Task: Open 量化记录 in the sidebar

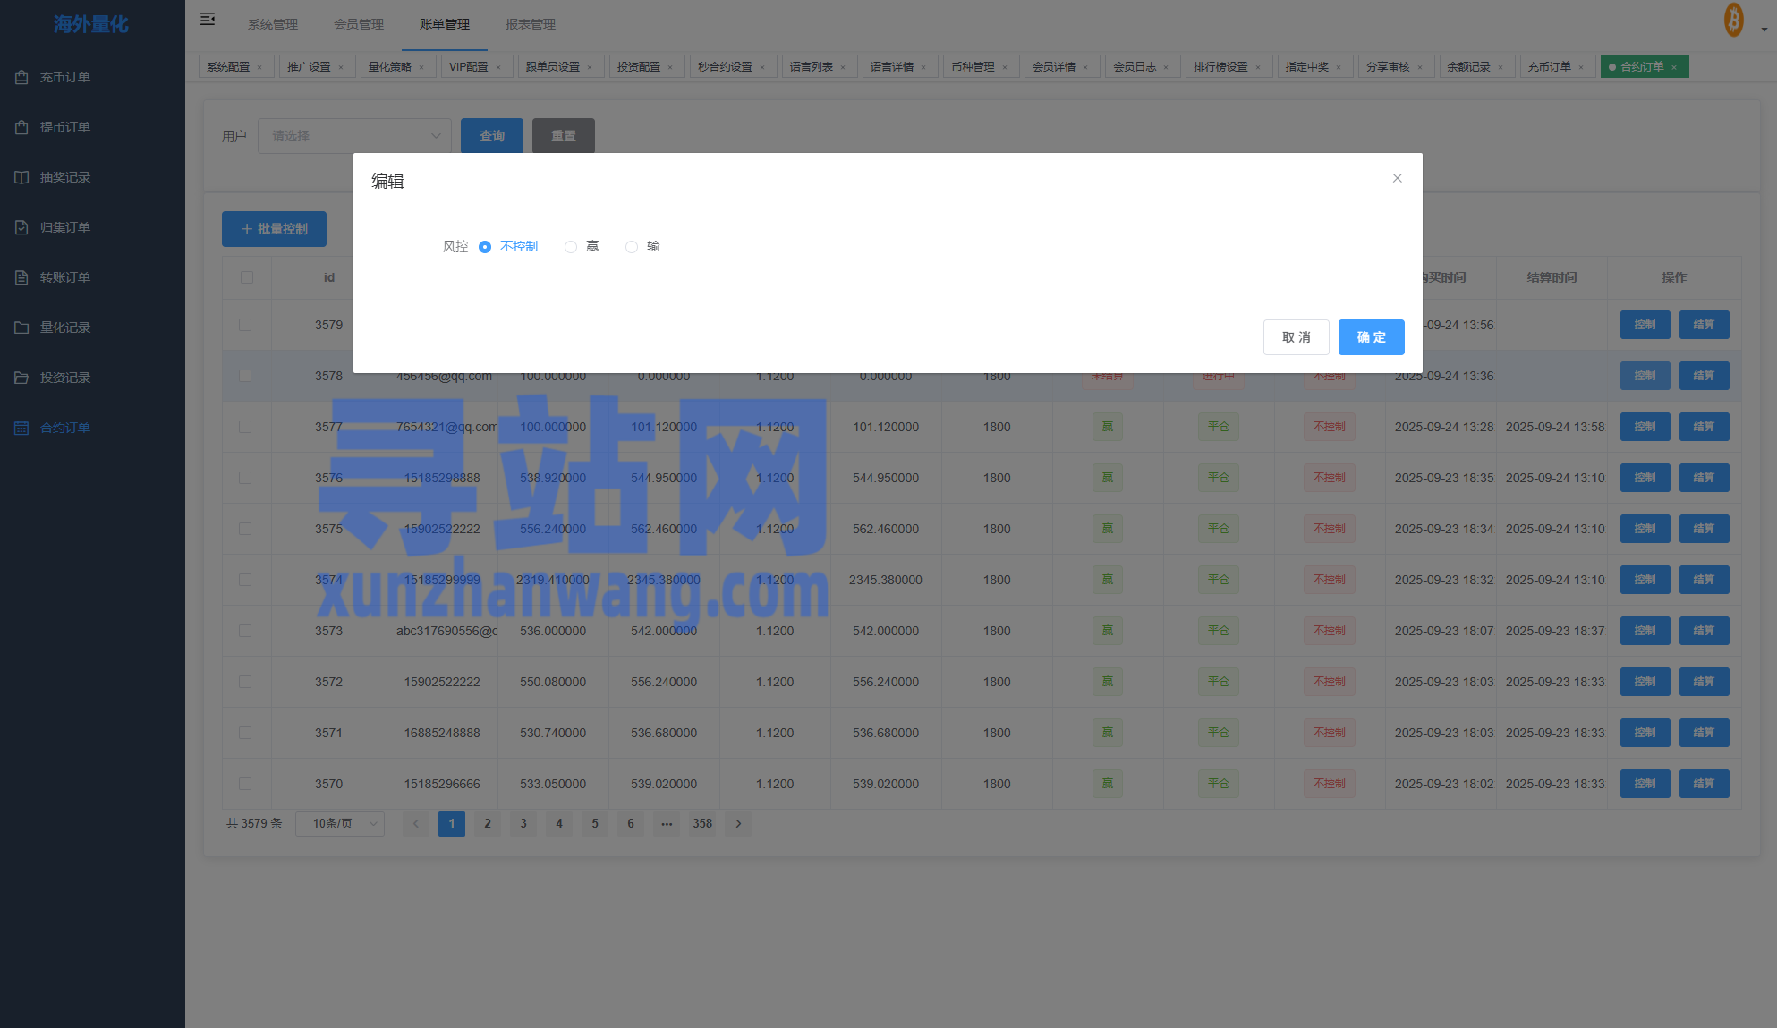Action: (x=64, y=327)
